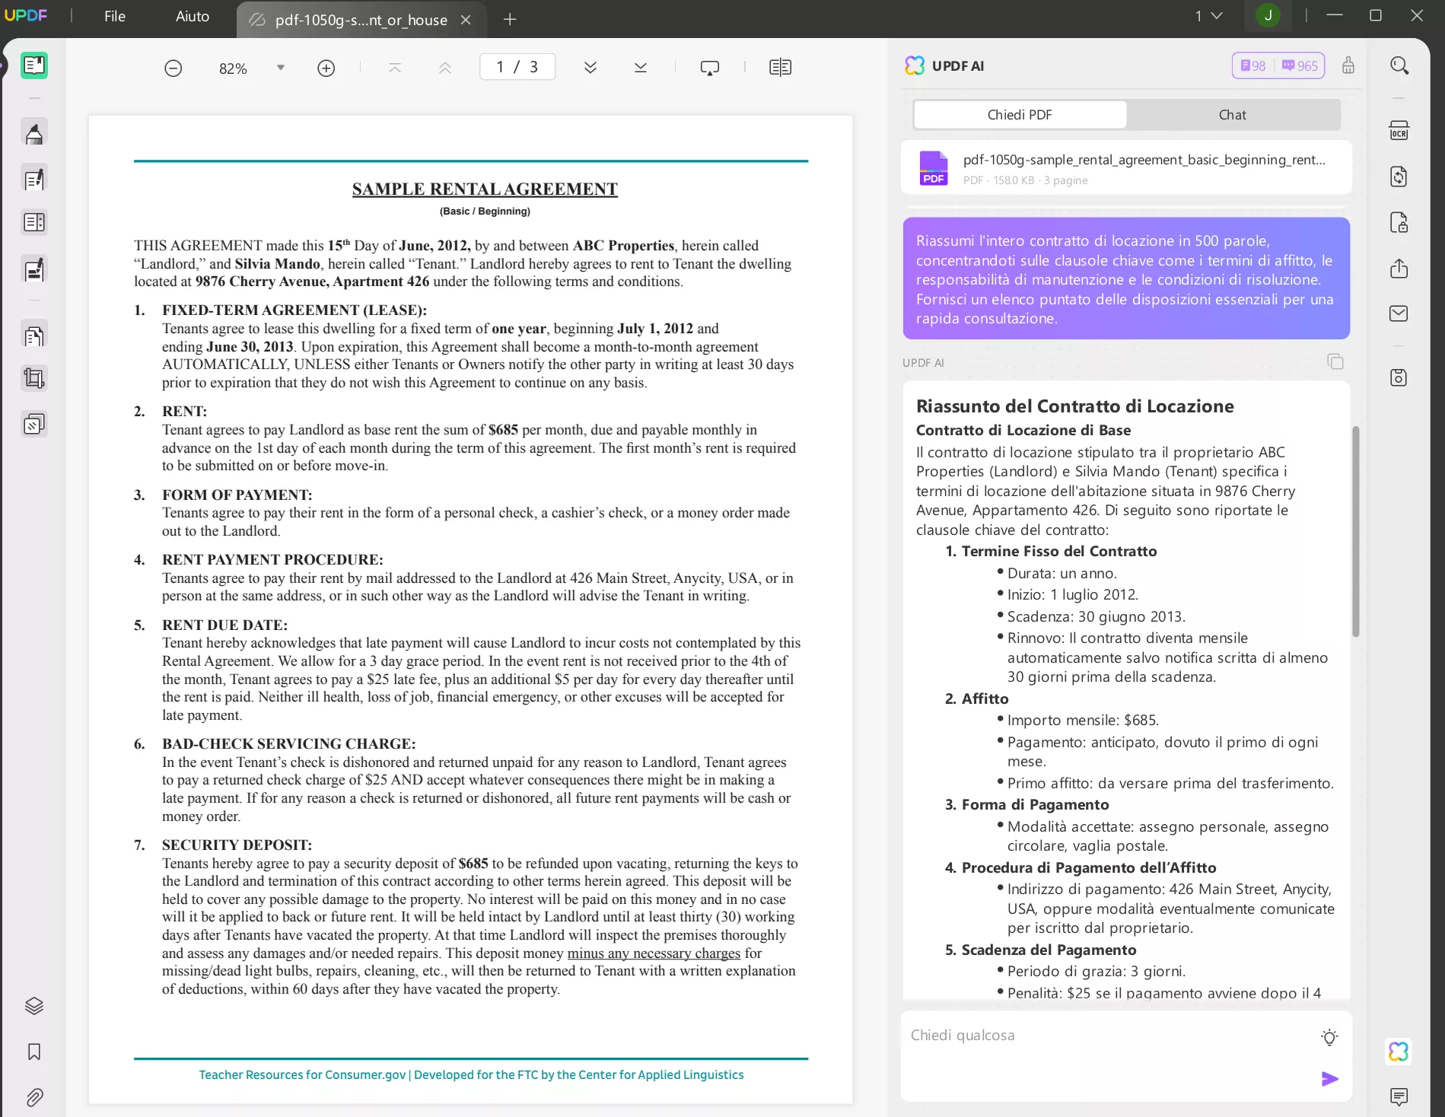Viewport: 1445px width, 1117px height.
Task: Click the page number input field
Action: click(x=517, y=67)
